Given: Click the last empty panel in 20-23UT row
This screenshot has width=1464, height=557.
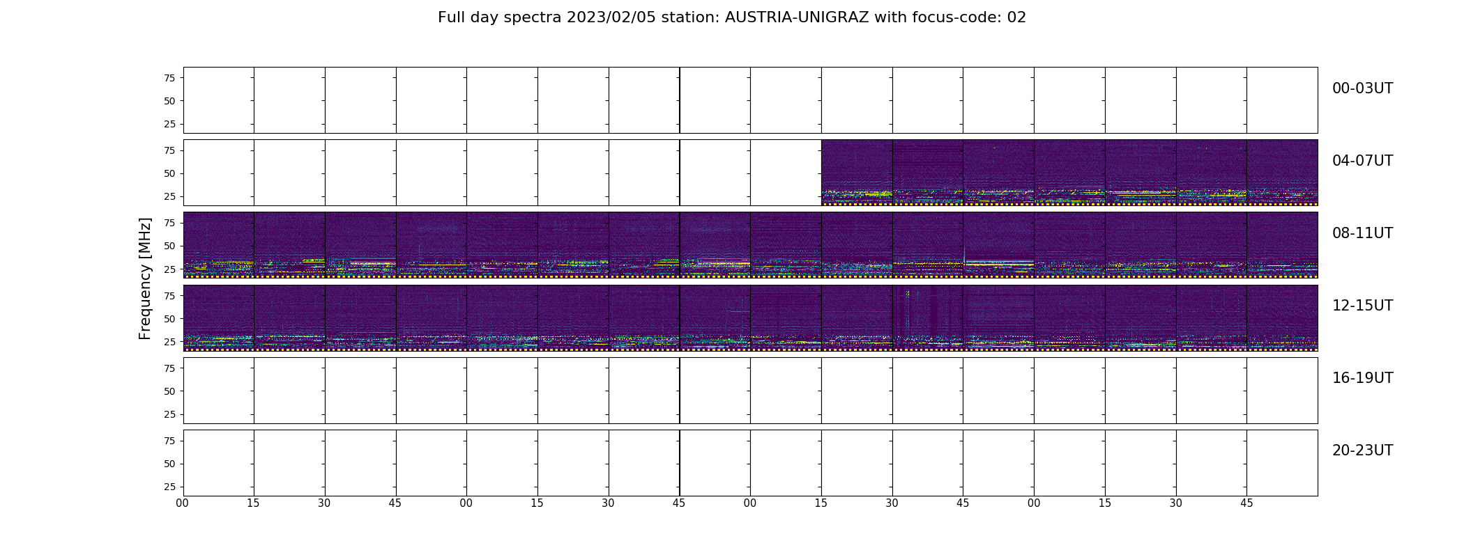Looking at the screenshot, I should pyautogui.click(x=1282, y=463).
